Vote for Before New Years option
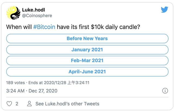This screenshot has height=112, width=174. click(87, 38)
